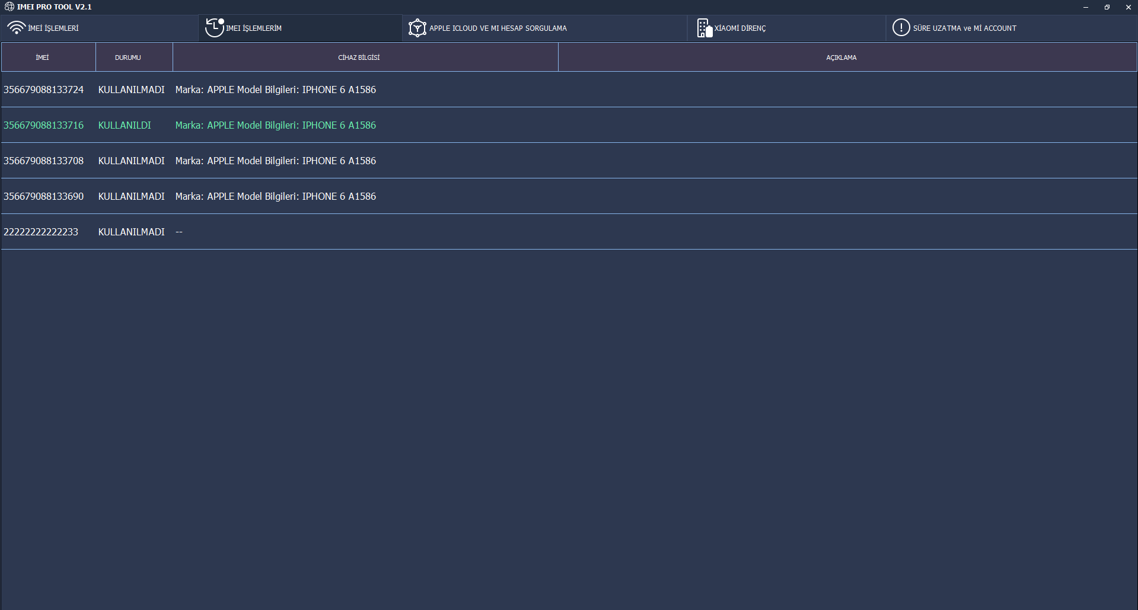Viewport: 1138px width, 610px height.
Task: Click the wifi icon for İMEİ İşlemleri
Action: pos(17,28)
